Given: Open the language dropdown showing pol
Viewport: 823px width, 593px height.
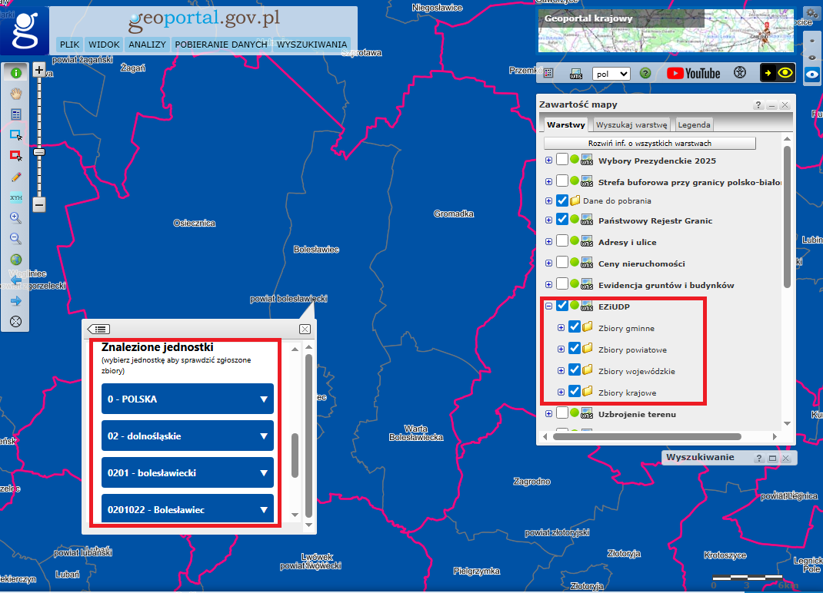Looking at the screenshot, I should pyautogui.click(x=611, y=74).
